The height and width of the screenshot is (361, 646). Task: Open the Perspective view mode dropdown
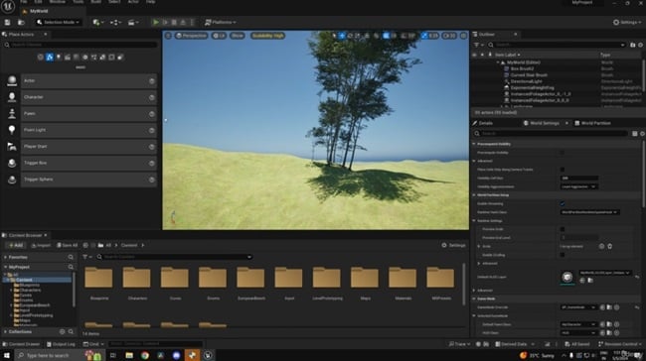click(x=191, y=36)
